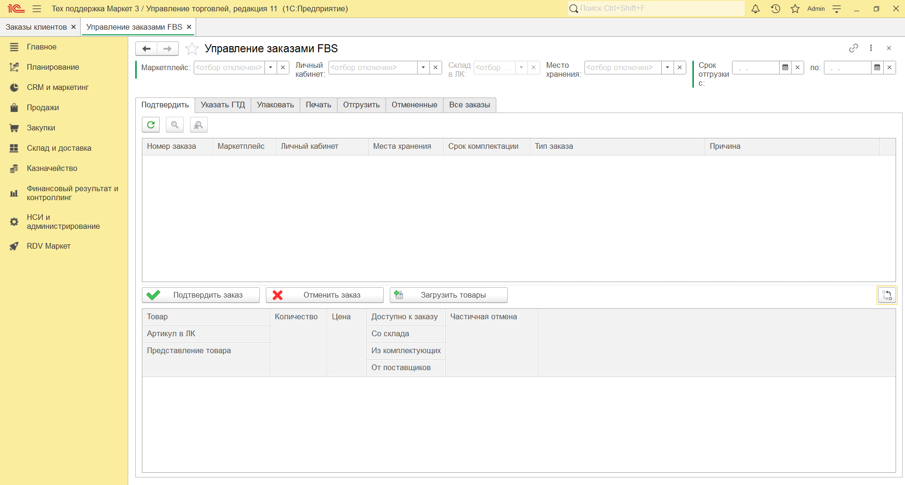Expand the Склад в ЛК dropdown

pyautogui.click(x=521, y=67)
